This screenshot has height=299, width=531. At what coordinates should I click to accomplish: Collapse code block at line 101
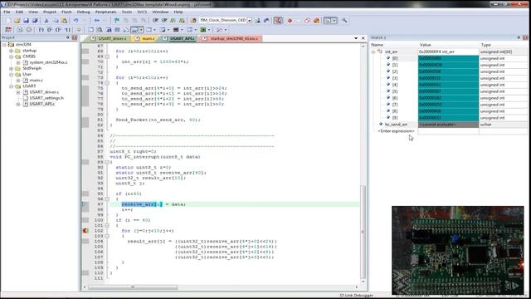pos(107,225)
